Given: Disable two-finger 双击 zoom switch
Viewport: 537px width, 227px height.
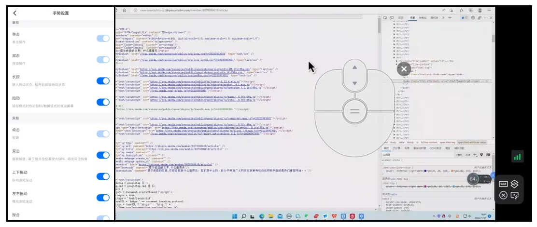Looking at the screenshot, I should click(103, 155).
